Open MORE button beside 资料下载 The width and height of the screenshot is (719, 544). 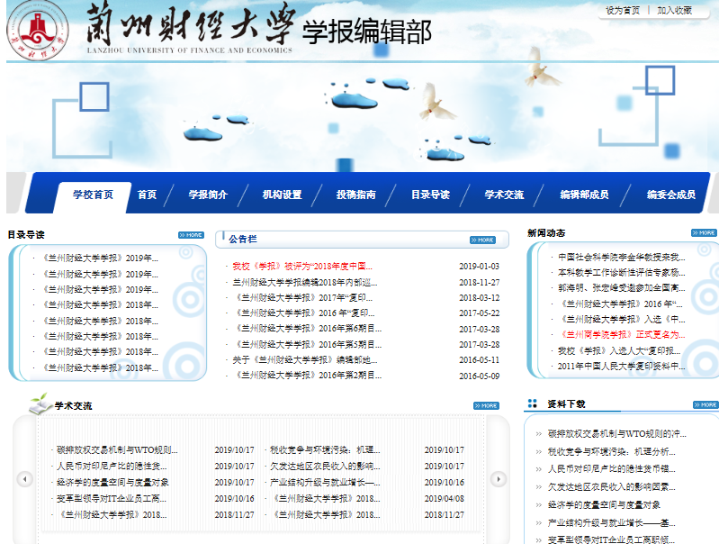tap(705, 404)
